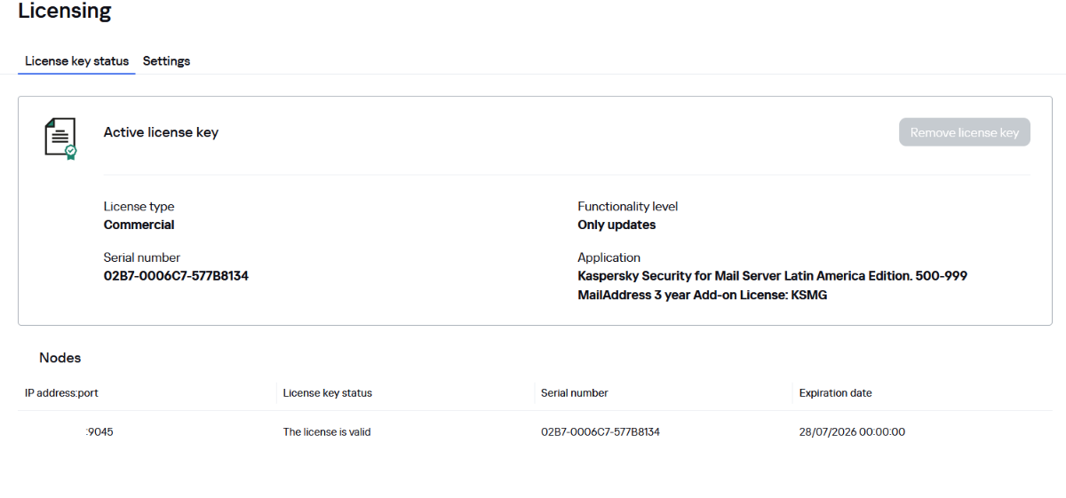Click the 'The license is valid' status cell
This screenshot has width=1066, height=498.
pos(326,432)
